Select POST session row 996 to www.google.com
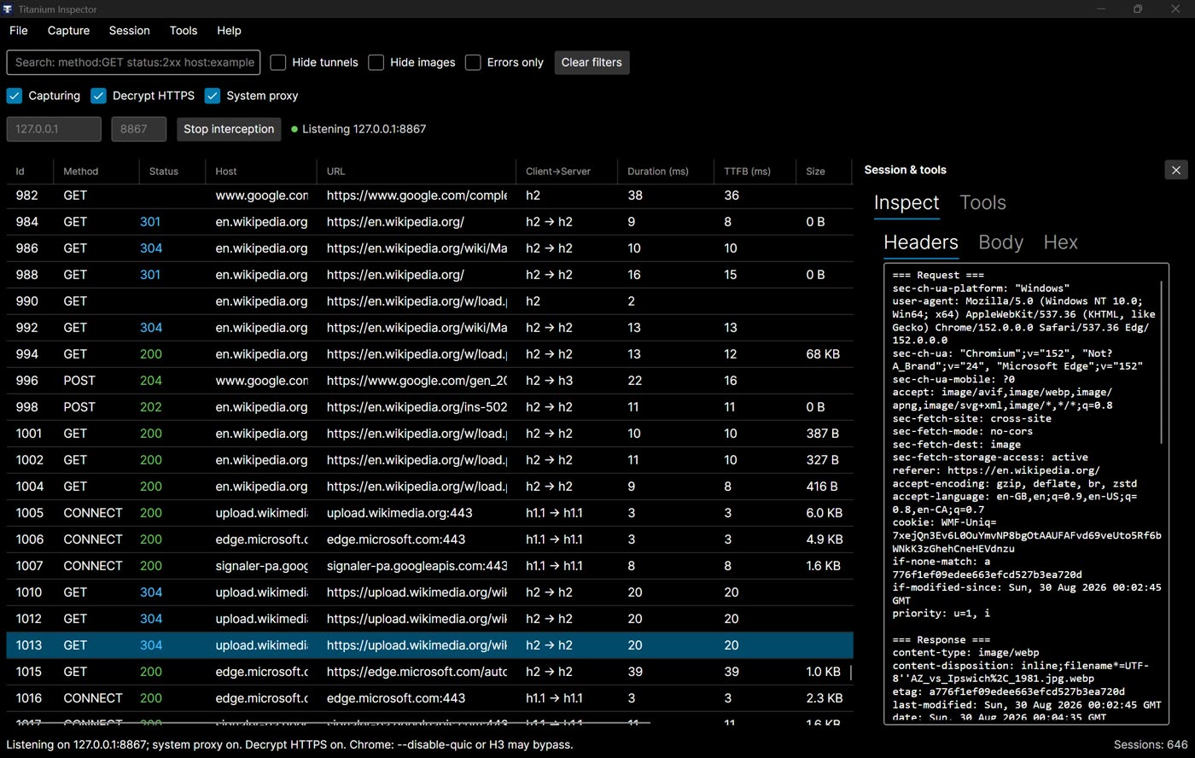Screen dimensions: 1195x758 [x=429, y=381]
